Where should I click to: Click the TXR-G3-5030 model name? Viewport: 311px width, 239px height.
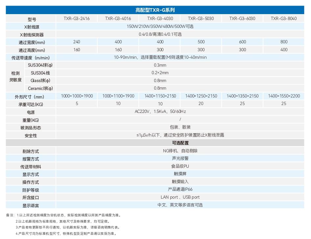tap(201, 18)
